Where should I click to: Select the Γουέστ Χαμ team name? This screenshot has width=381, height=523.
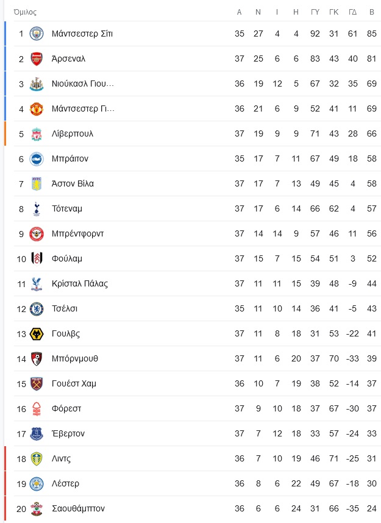click(x=74, y=384)
